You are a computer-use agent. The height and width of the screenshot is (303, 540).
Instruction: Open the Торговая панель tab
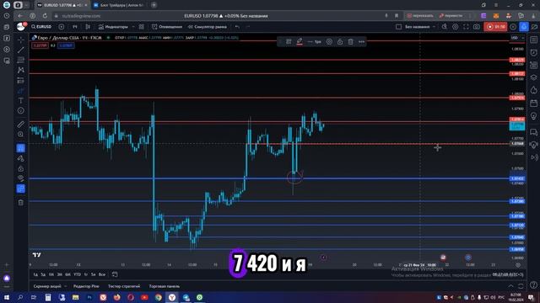tap(165, 286)
